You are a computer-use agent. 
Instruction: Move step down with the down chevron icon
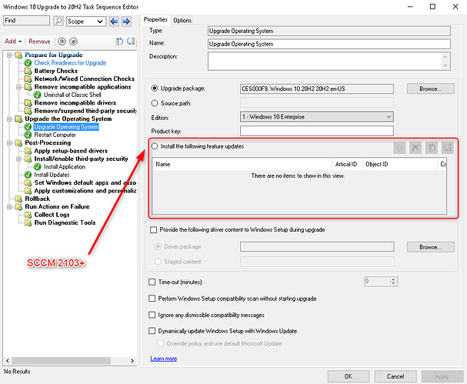[x=74, y=42]
